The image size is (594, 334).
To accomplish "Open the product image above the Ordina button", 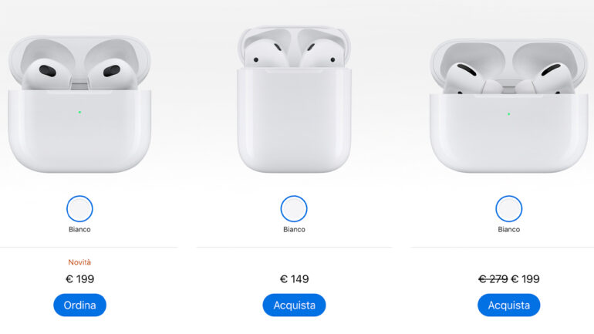I will [x=79, y=104].
